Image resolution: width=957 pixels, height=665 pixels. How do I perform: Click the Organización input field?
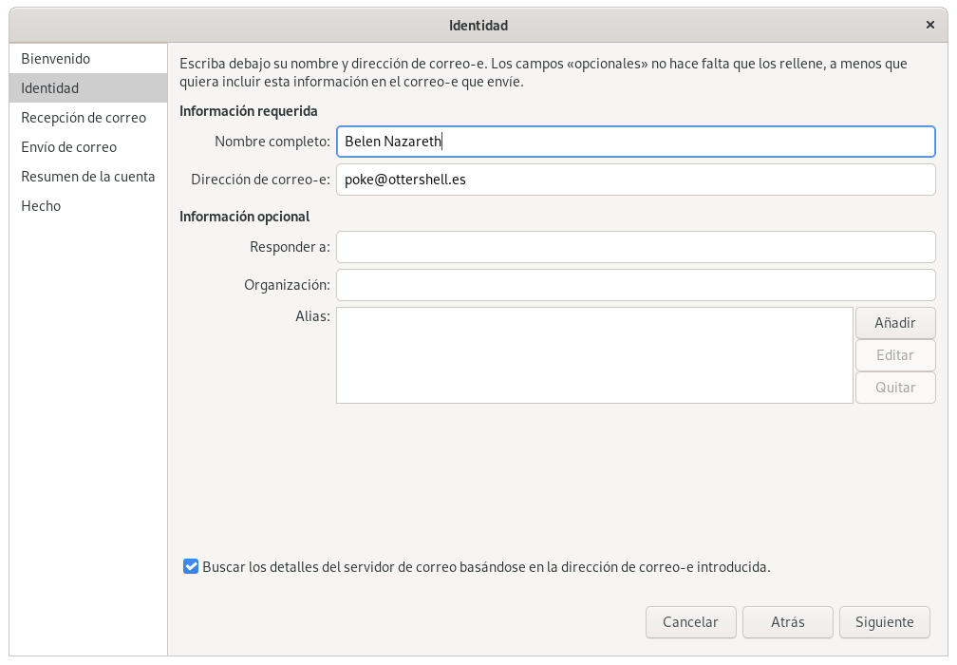coord(635,285)
